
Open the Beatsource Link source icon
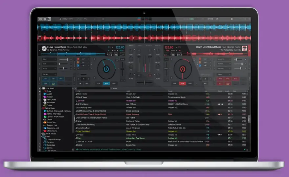click(45, 128)
